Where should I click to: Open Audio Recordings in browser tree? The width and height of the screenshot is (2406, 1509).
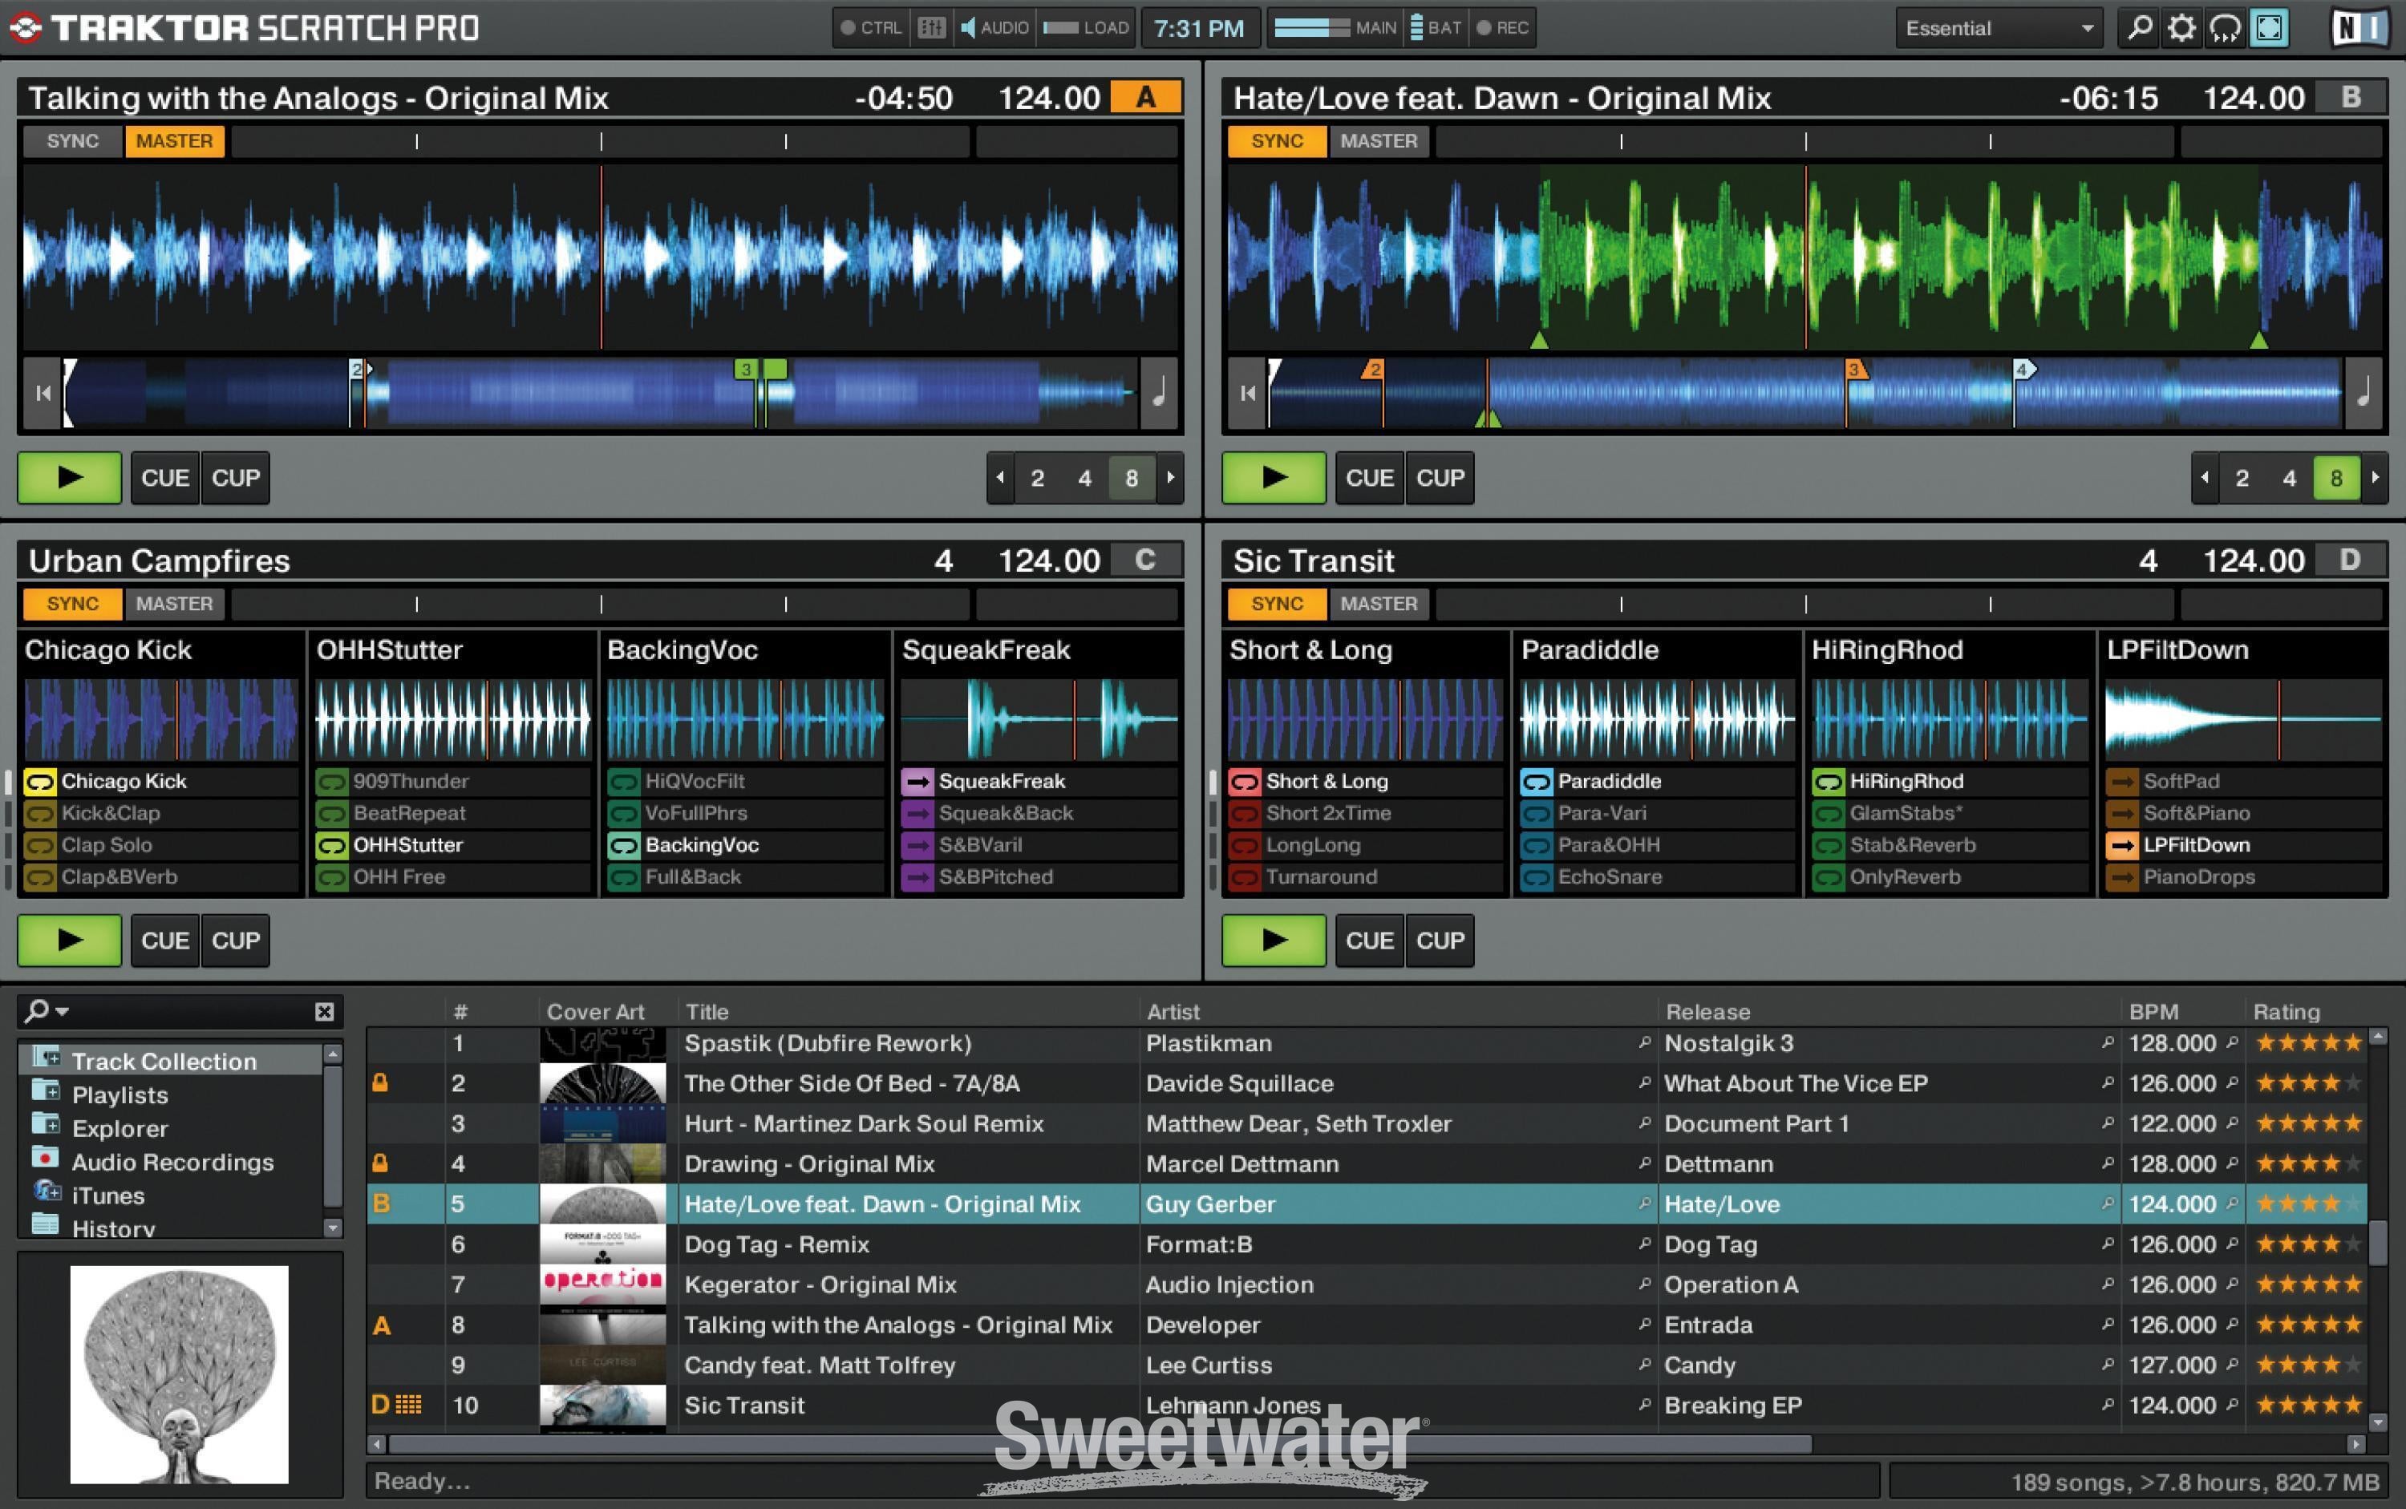tap(172, 1162)
